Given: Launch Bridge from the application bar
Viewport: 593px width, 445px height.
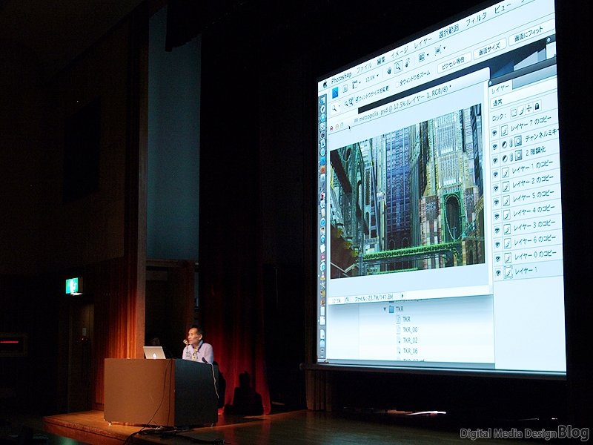Looking at the screenshot, I should 345,88.
